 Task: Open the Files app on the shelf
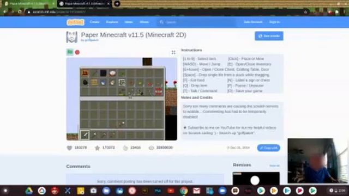106,191
